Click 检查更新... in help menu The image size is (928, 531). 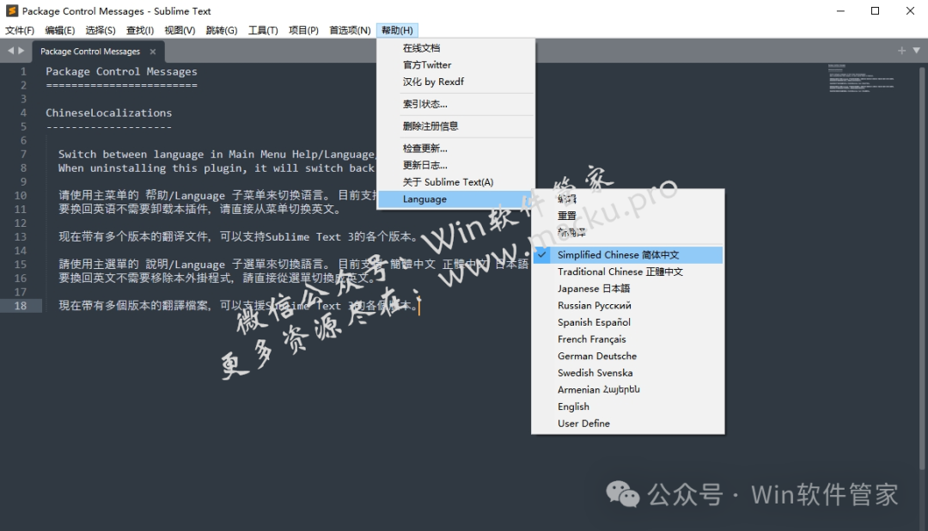coord(455,148)
